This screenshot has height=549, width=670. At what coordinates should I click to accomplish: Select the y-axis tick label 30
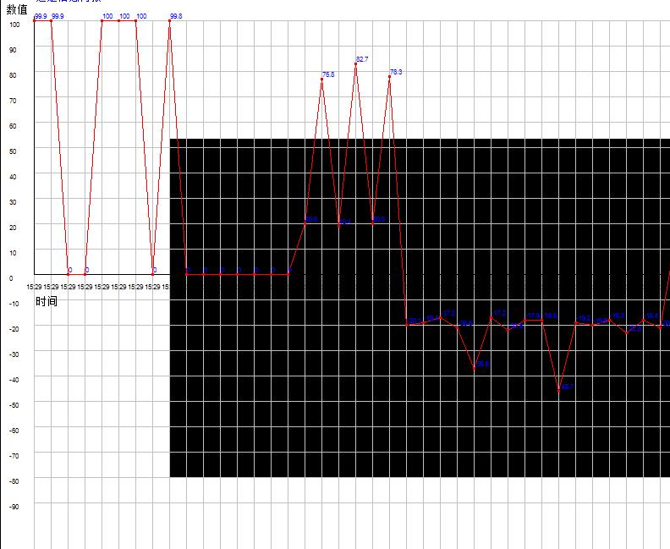13,202
